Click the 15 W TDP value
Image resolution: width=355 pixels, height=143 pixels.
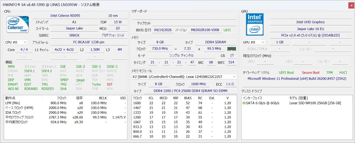(x=118, y=22)
